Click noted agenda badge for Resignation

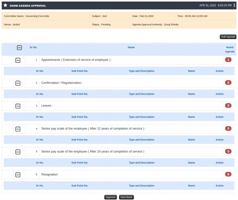(x=228, y=174)
